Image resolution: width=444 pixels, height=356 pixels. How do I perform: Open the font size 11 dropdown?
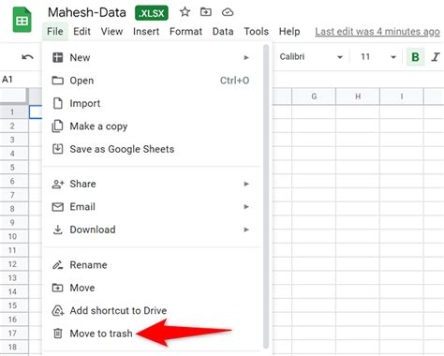coord(378,57)
